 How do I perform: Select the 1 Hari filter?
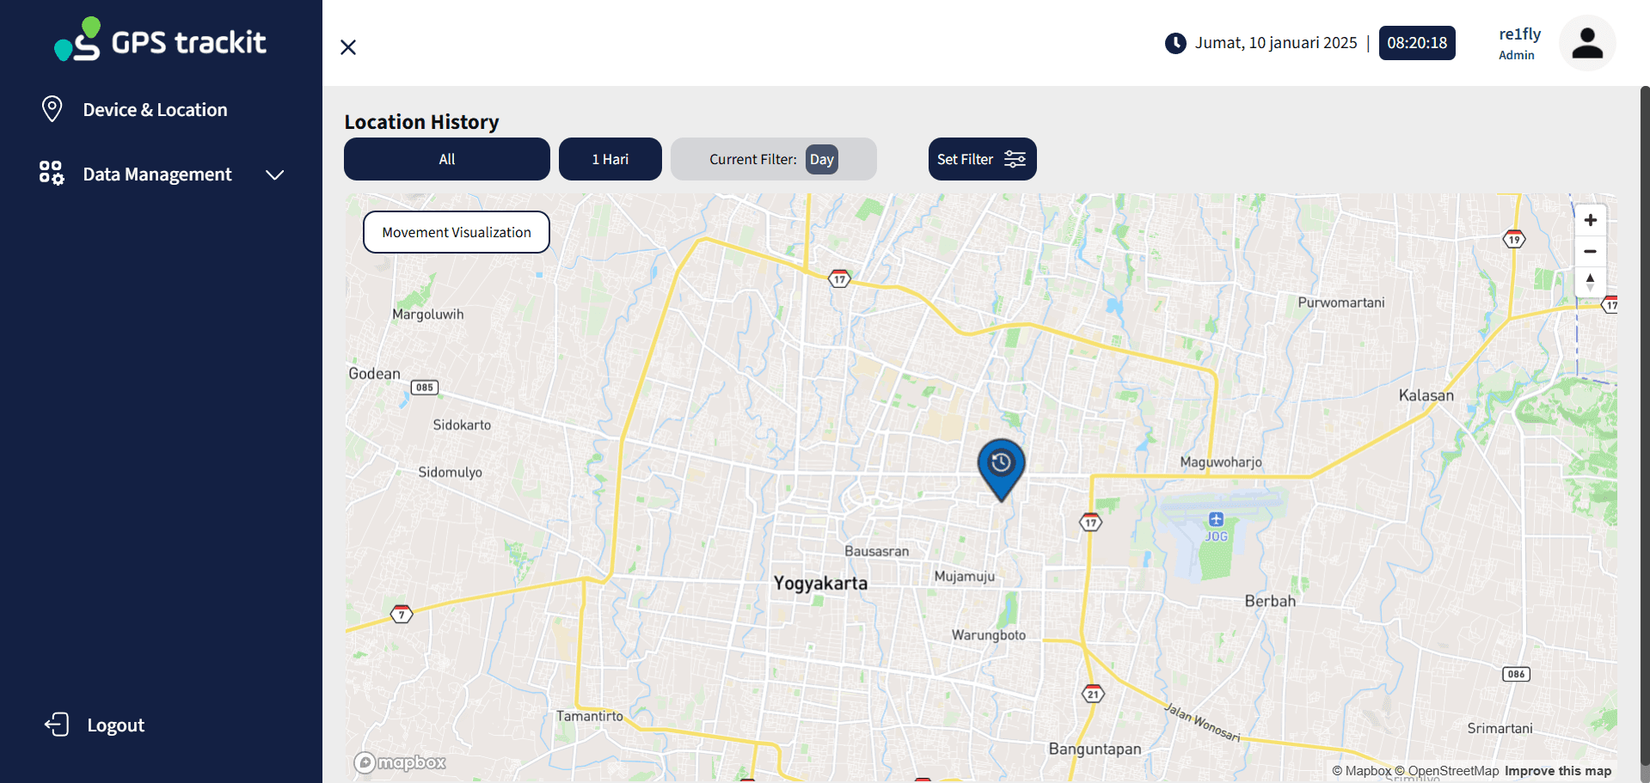[610, 159]
